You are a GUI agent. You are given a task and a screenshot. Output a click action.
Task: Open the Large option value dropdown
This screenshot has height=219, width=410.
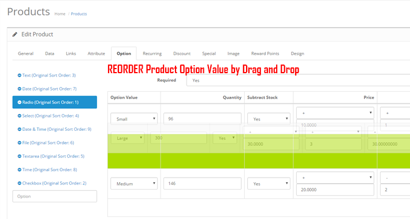128,138
